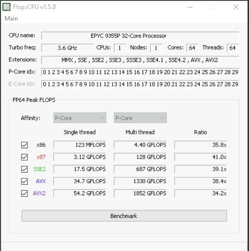Click the FlopsCPU app icon in title bar
Screen dimensions: 249x251
(x=6, y=7)
